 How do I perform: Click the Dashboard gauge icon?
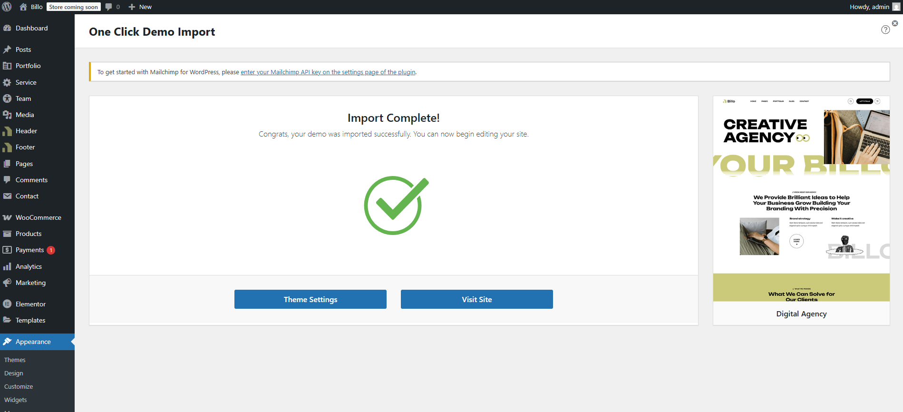pos(7,28)
